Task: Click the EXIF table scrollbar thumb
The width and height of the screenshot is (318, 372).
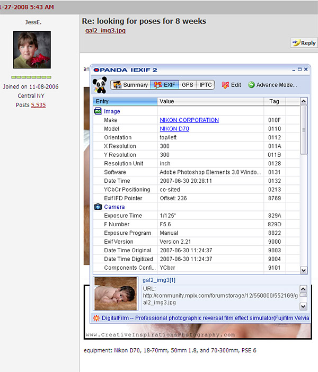Action: (x=304, y=130)
